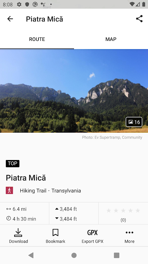Viewport: 148px width, 264px height.
Task: Tap Android recent apps square button
Action: coord(117,255)
